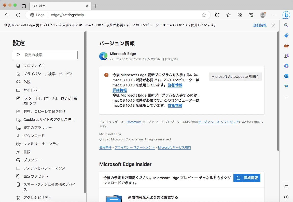This screenshot has width=293, height=202.
Task: Toggle sidebar visibility icon at bottom right
Action: (x=286, y=187)
